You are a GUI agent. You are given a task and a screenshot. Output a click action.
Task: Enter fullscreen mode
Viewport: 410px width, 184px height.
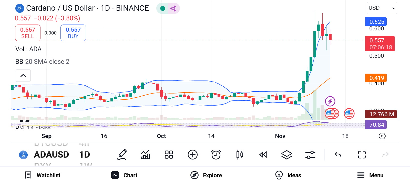(362, 155)
